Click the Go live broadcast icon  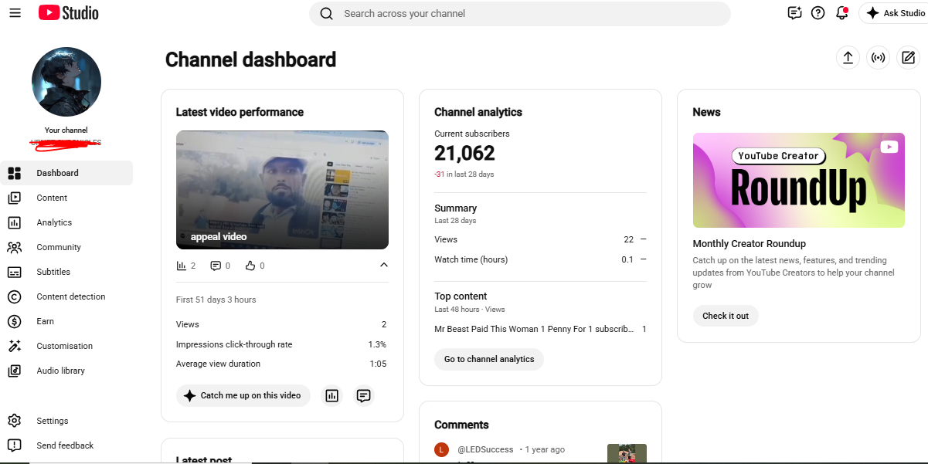878,58
